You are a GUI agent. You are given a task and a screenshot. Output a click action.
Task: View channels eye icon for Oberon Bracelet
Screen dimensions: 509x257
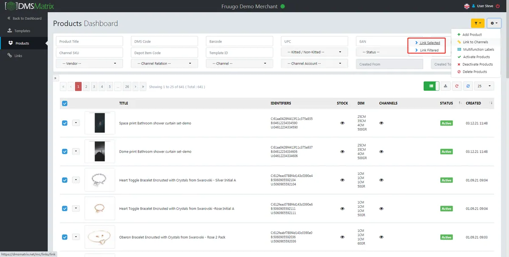[x=381, y=237]
